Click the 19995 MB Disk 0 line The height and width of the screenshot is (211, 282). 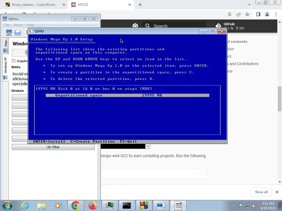point(94,89)
